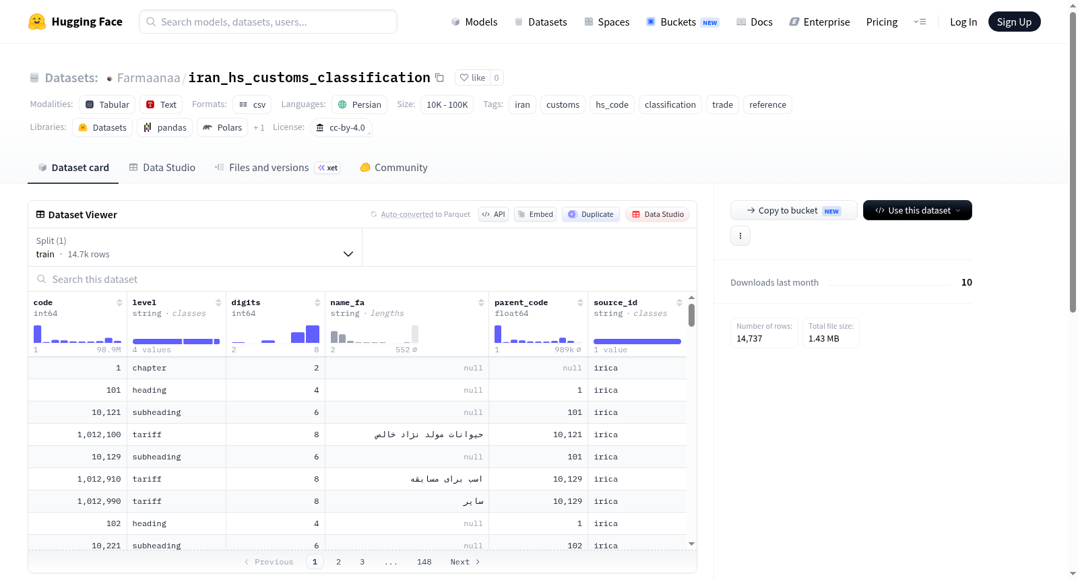This screenshot has height=580, width=1078.
Task: Click the Sign Up button
Action: click(1015, 22)
